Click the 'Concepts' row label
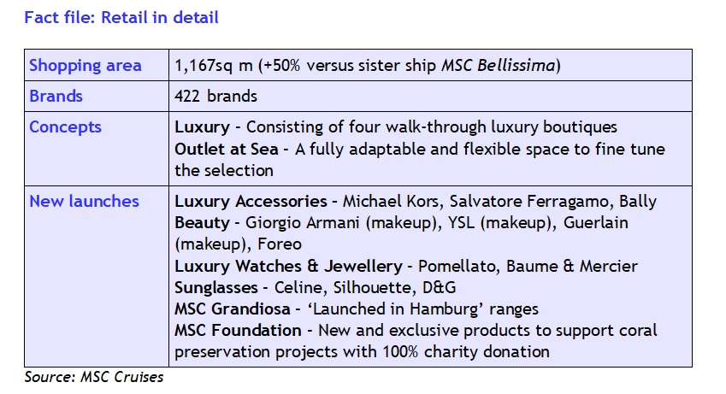 pos(65,127)
